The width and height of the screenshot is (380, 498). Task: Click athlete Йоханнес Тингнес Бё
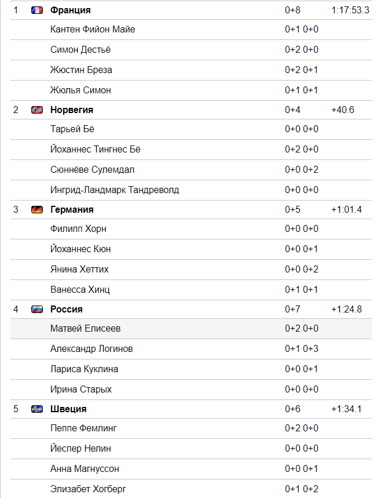(x=95, y=149)
